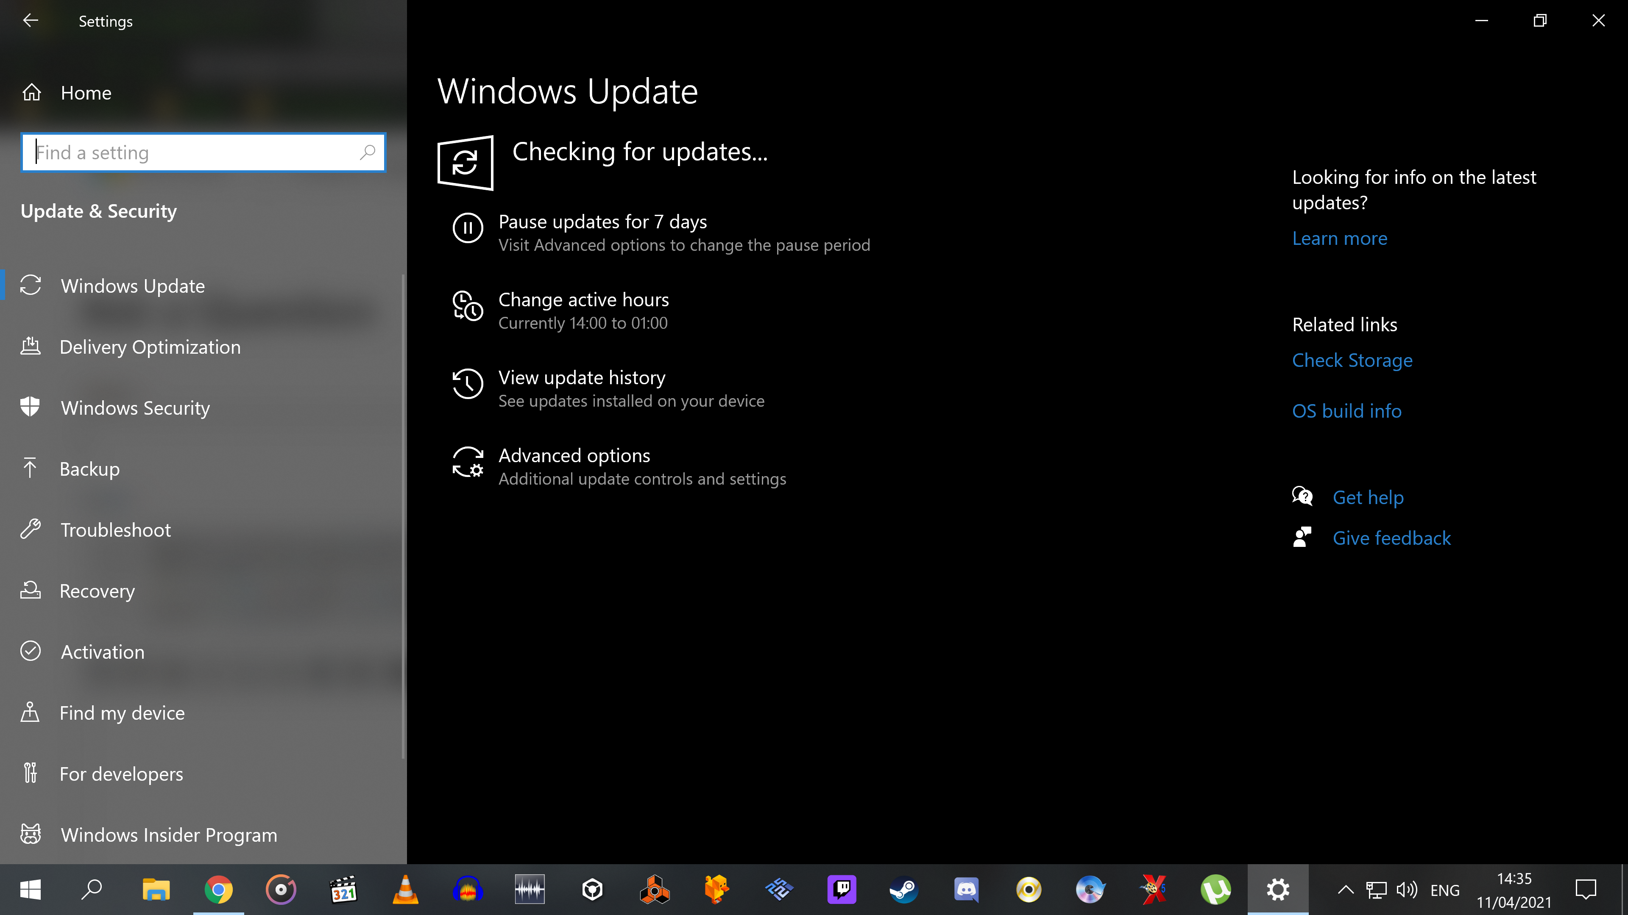The image size is (1628, 915).
Task: Open Windows Insider Program page
Action: (169, 835)
